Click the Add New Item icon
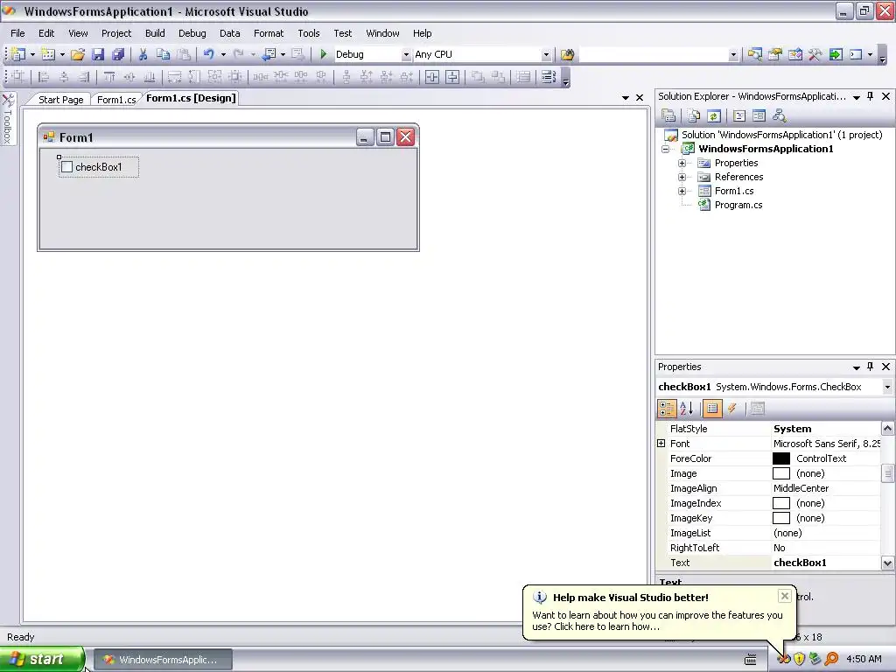Screen dimensions: 896x672 (48, 54)
